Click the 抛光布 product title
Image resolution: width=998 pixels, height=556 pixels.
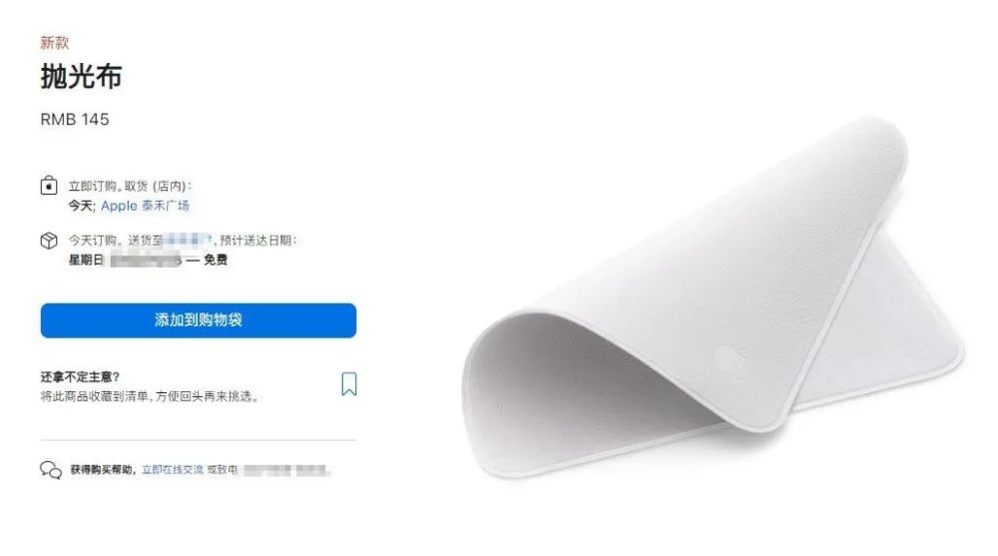(81, 77)
